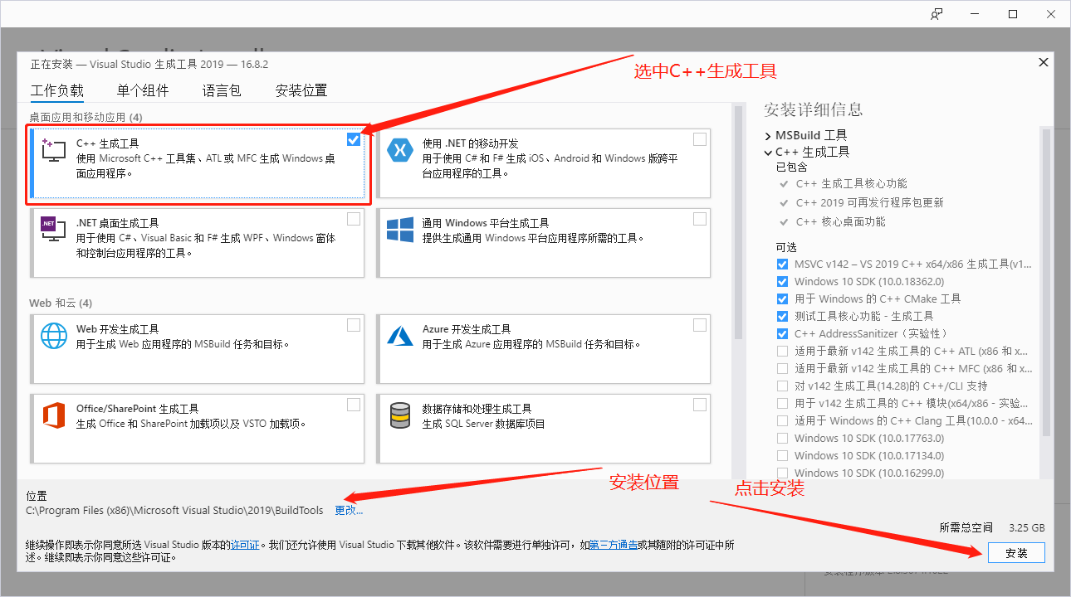Check the .NET 桌面生成工具 checkbox
The image size is (1071, 597).
(354, 219)
